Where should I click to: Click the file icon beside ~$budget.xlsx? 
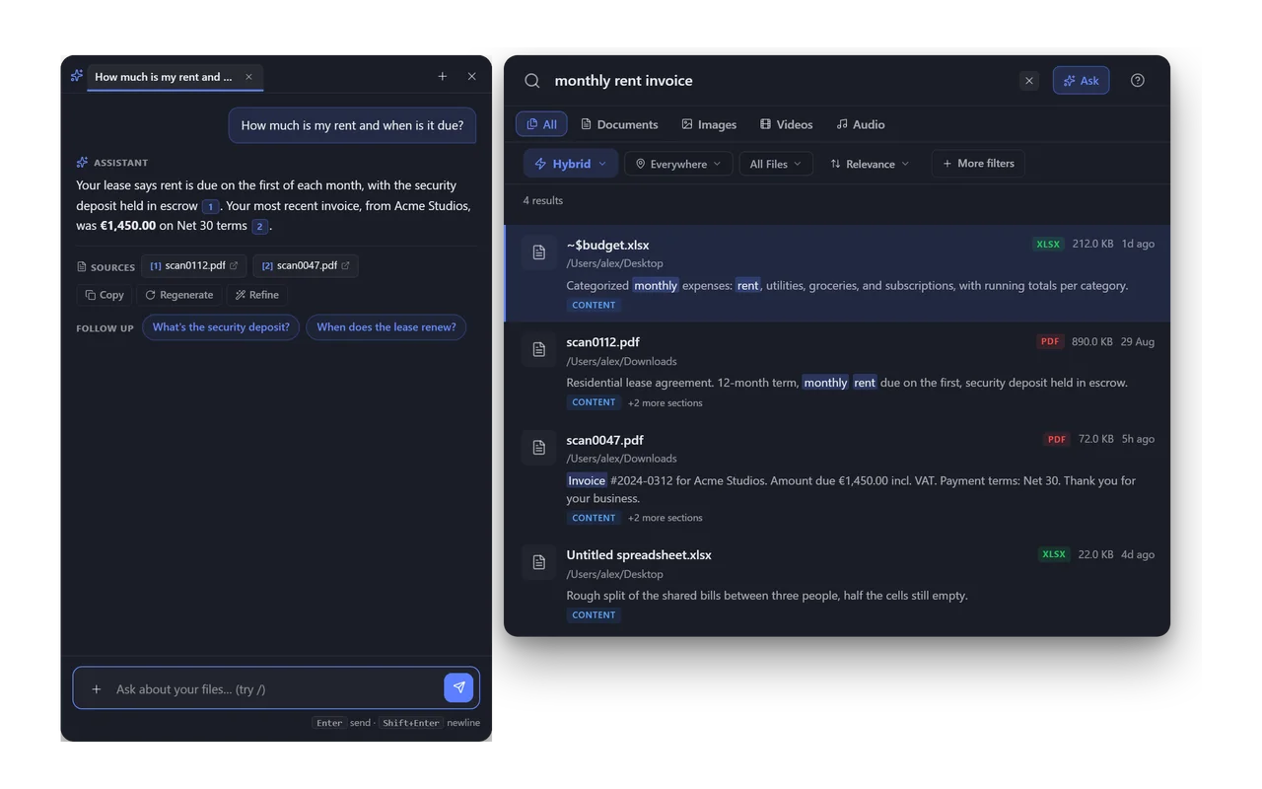click(x=539, y=252)
